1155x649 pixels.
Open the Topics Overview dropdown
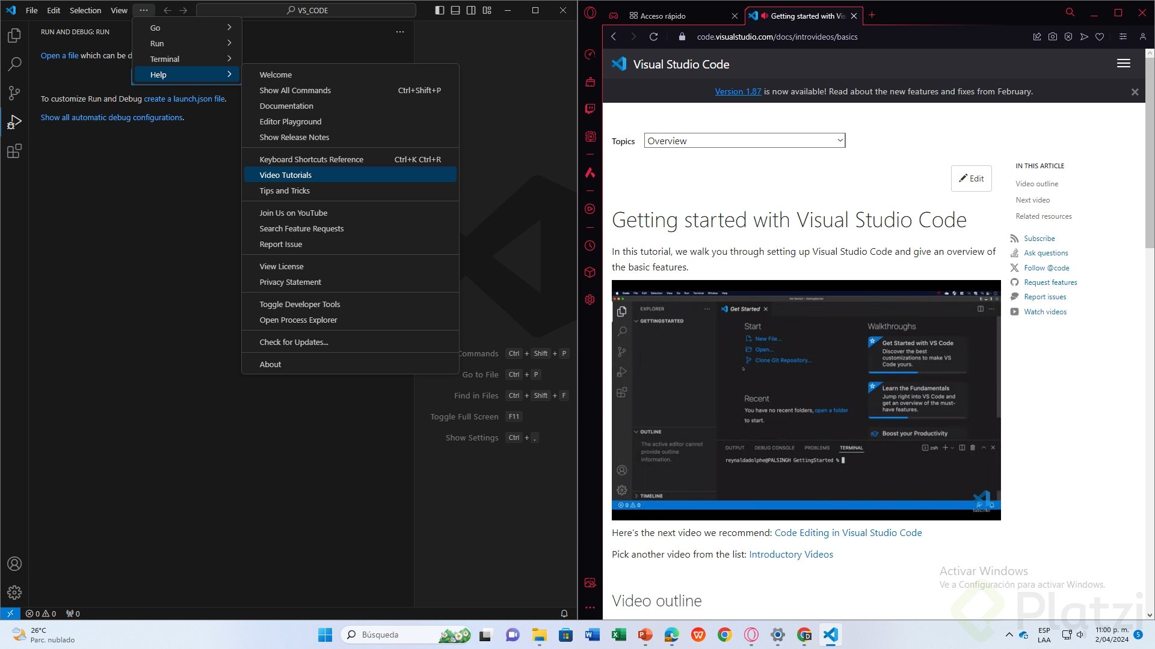744,141
